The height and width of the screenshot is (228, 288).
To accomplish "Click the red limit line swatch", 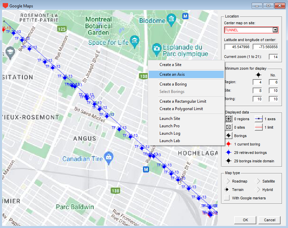I will (259, 127).
